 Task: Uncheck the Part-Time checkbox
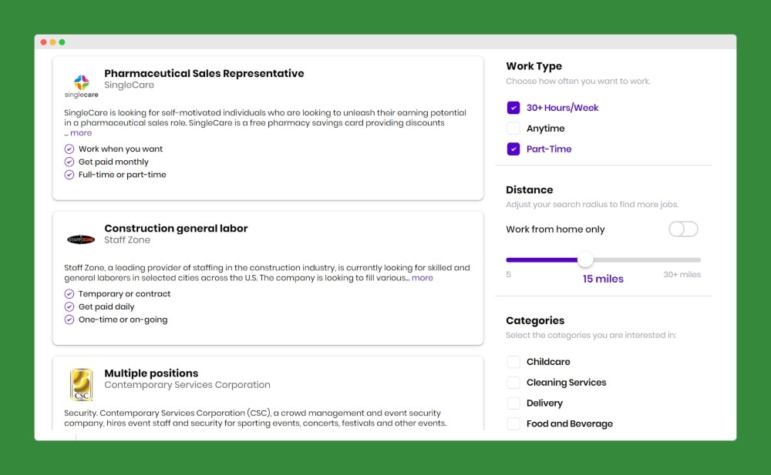click(x=513, y=149)
